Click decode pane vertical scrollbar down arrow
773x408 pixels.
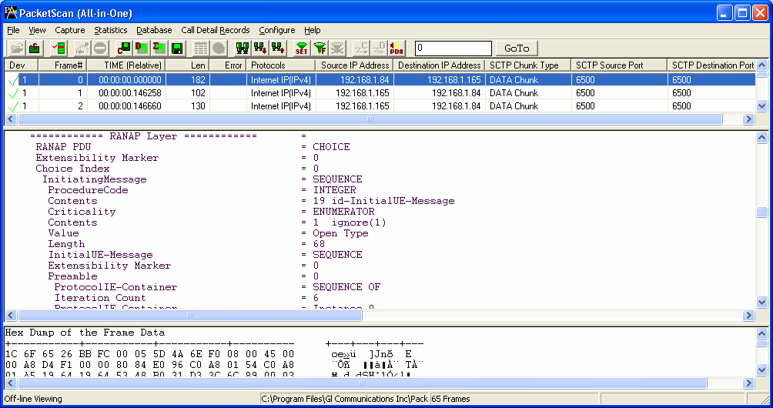(x=761, y=302)
